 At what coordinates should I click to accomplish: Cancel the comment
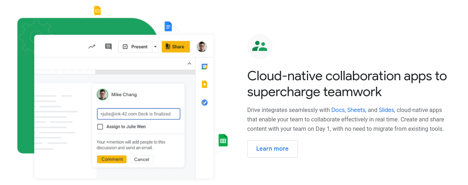click(142, 159)
